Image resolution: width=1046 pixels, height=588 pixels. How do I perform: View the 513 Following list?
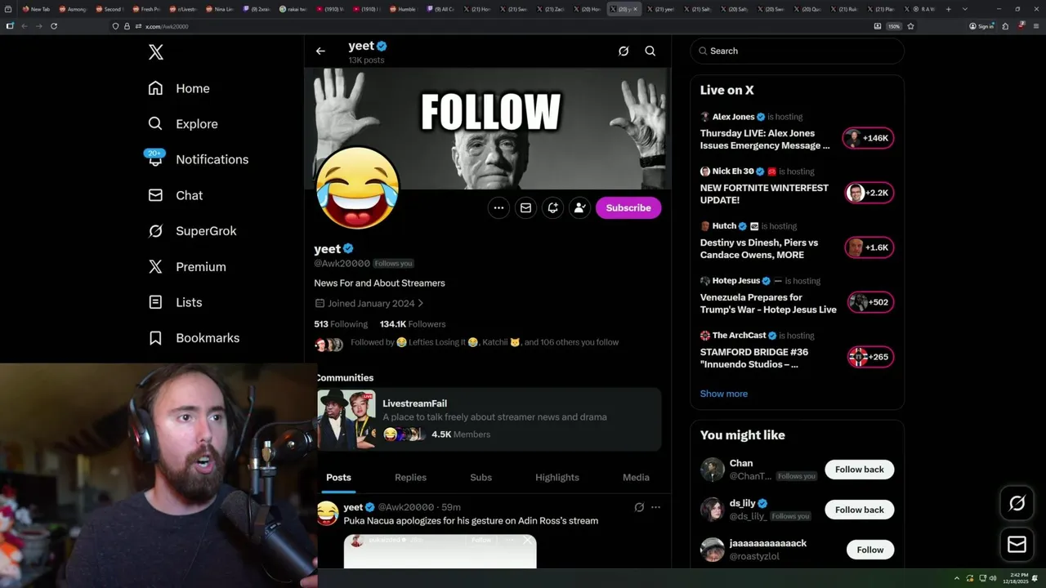(341, 324)
